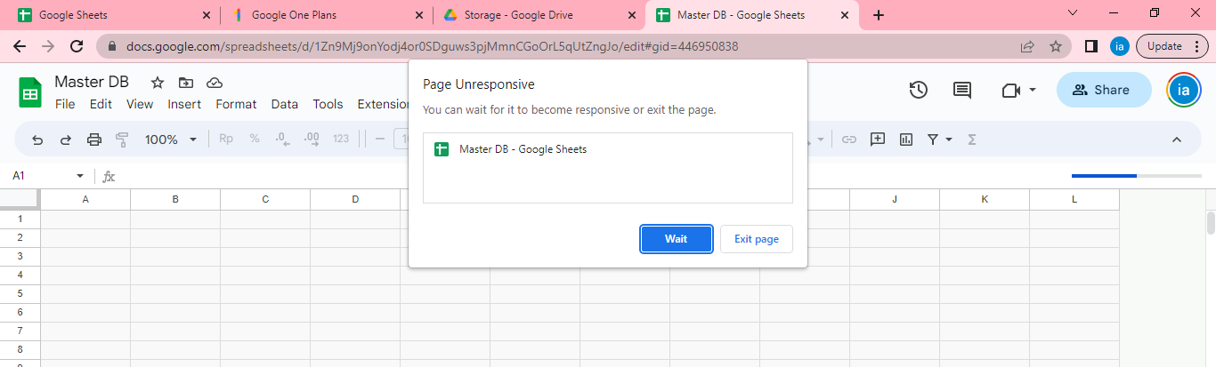
Task: Expand the Name box A1 dropdown
Action: [80, 177]
